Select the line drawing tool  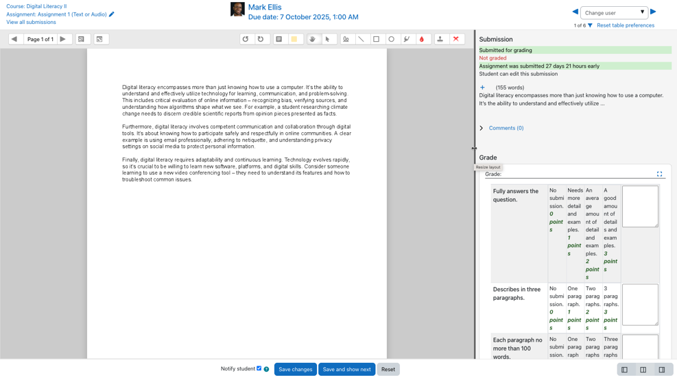tap(361, 39)
